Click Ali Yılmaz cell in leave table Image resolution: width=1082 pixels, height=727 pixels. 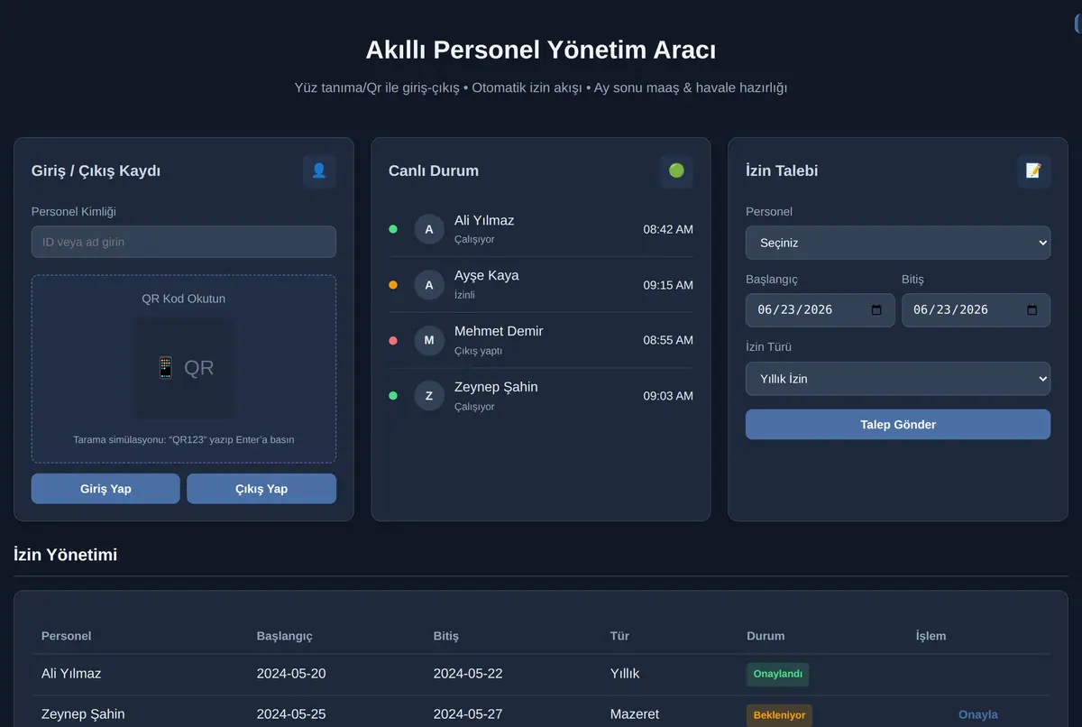(x=71, y=674)
